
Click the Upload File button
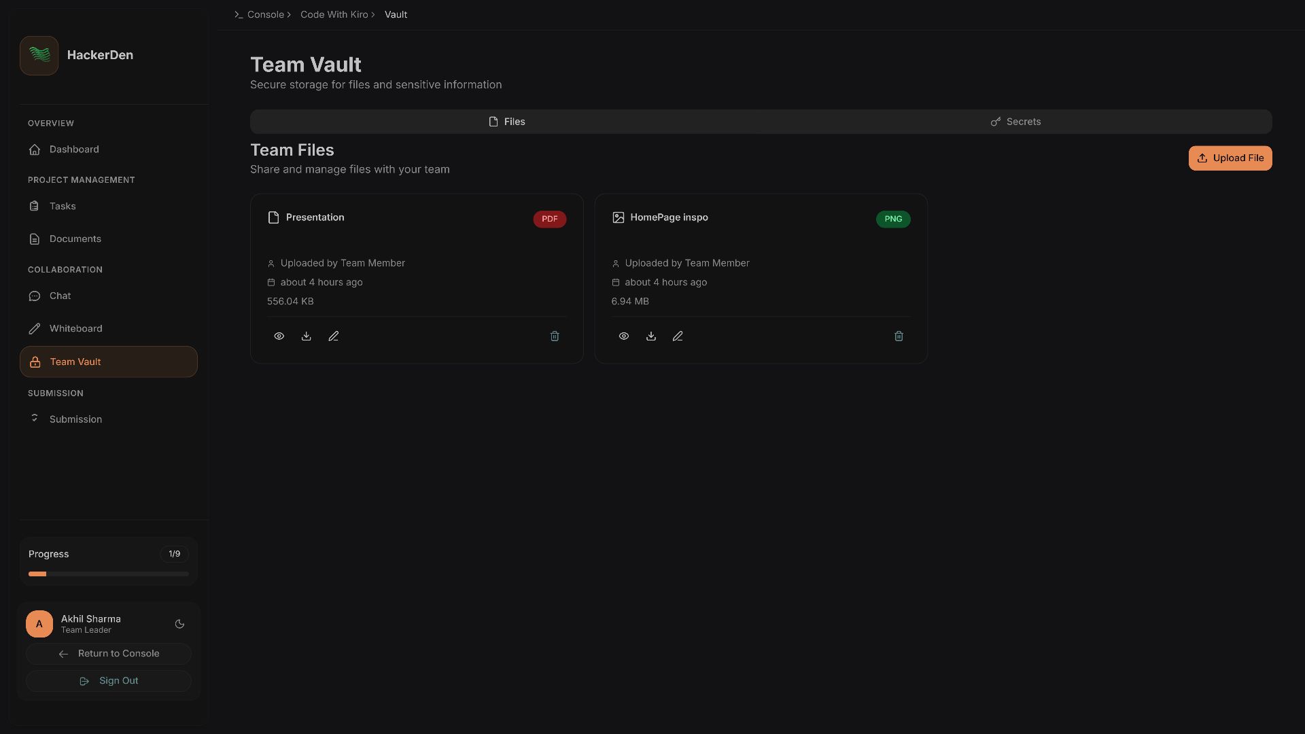(x=1230, y=158)
